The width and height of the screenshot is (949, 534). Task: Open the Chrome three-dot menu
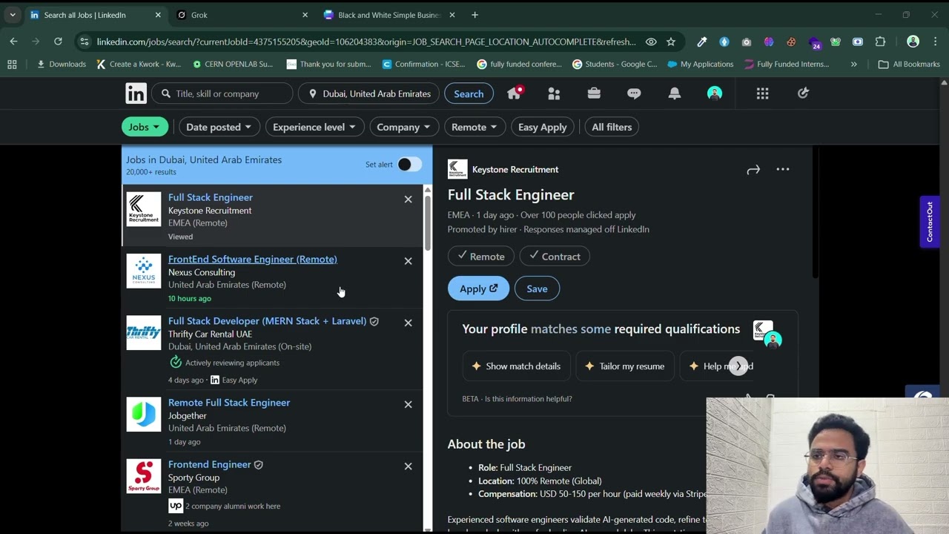[x=936, y=42]
